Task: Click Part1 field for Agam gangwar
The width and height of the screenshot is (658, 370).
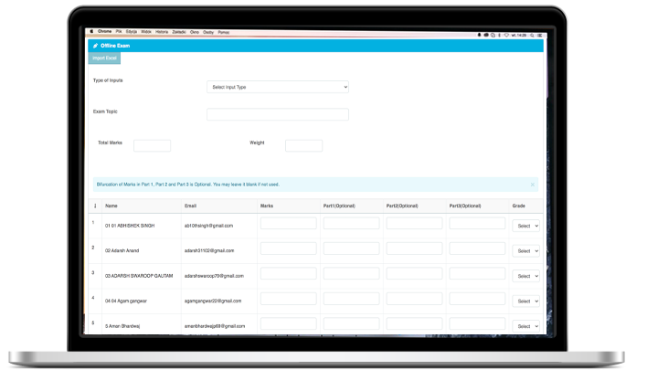Action: [x=351, y=299]
